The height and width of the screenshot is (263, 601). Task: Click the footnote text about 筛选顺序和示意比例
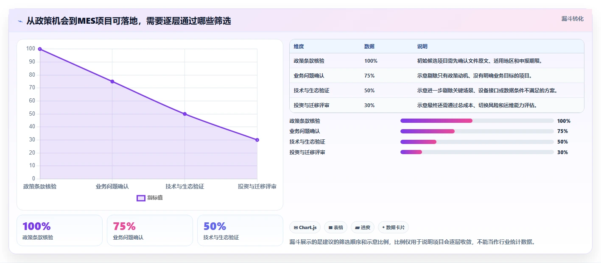click(x=412, y=242)
